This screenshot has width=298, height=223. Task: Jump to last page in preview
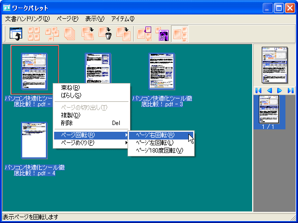pos(290,90)
